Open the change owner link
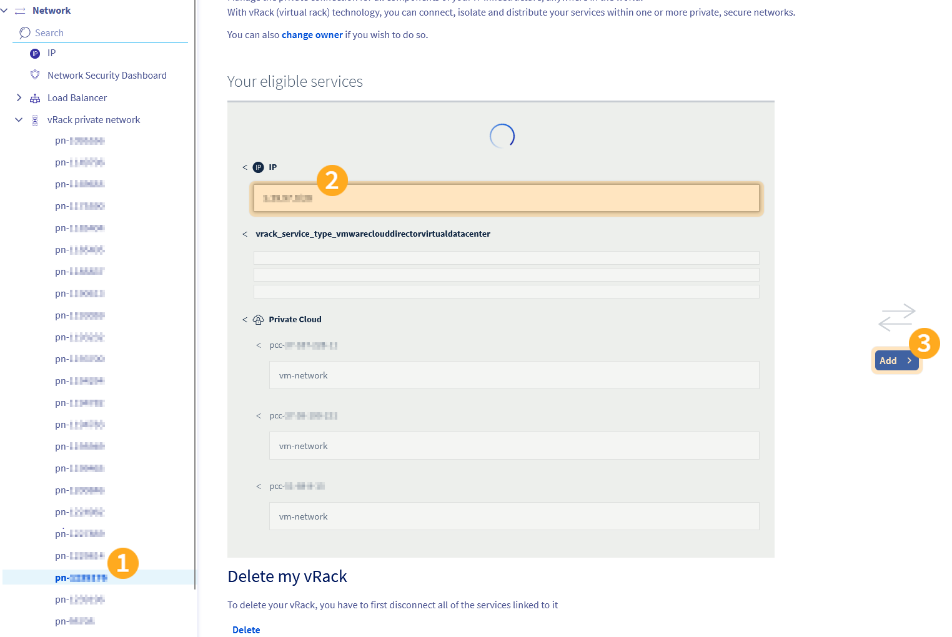Screen dimensions: 952x637 click(x=312, y=34)
